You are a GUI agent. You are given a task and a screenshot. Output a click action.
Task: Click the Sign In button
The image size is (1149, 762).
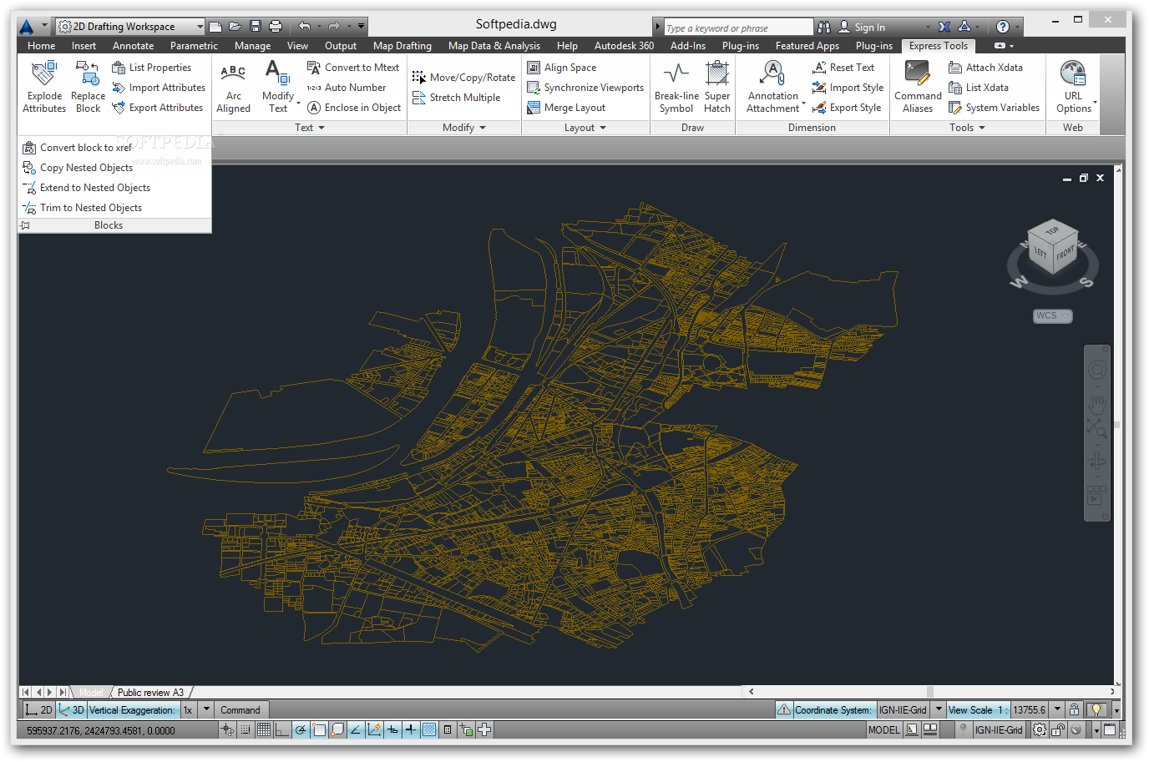pos(870,28)
